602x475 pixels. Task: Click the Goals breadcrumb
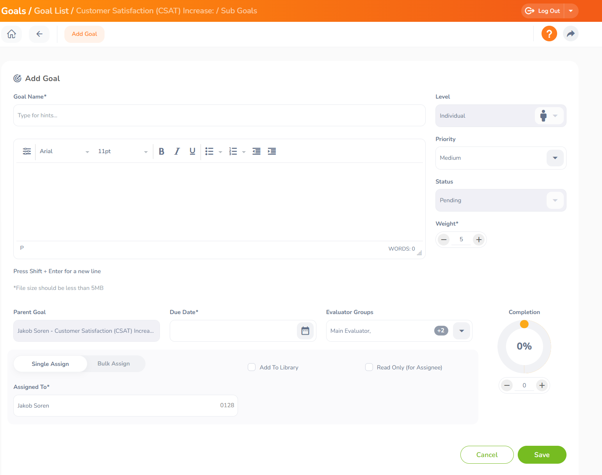14,11
